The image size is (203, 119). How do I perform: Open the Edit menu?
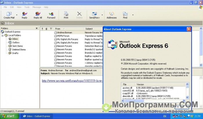click(12, 7)
